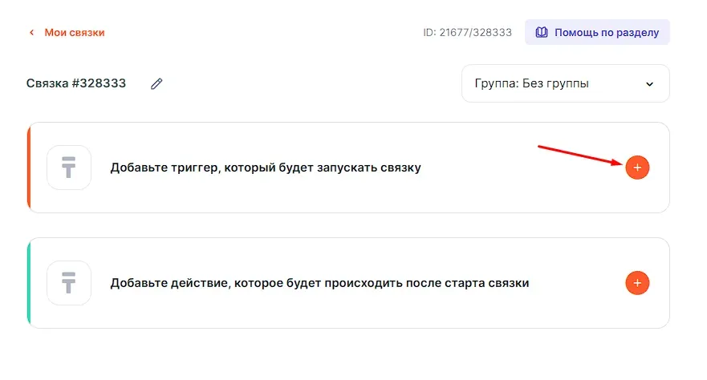This screenshot has width=707, height=380.
Task: Click the Связка #328333 title text
Action: click(76, 83)
